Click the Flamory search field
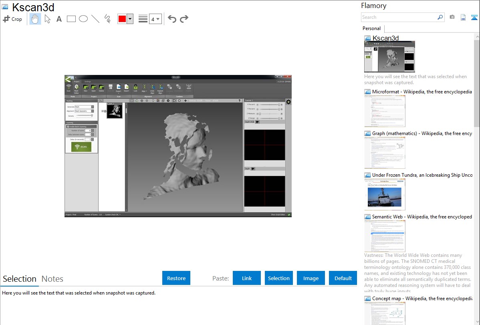The image size is (480, 325). click(x=399, y=17)
